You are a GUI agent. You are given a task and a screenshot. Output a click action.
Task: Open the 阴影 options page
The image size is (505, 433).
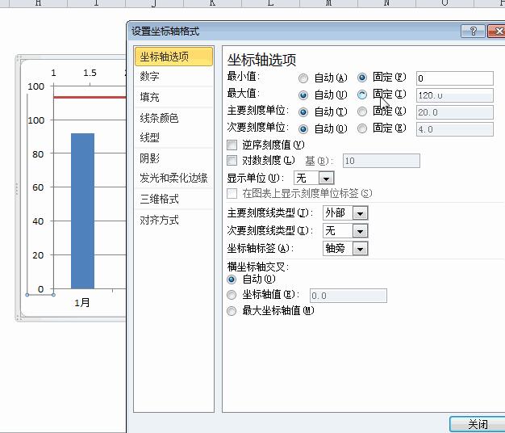pos(150,158)
